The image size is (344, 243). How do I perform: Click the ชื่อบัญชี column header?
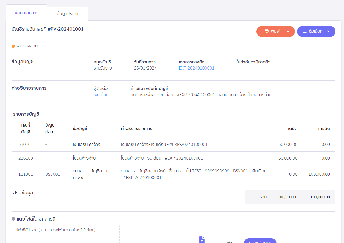(80, 129)
